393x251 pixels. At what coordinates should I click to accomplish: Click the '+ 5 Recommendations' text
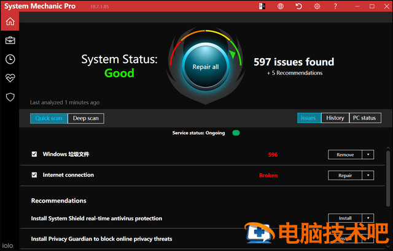tap(295, 73)
